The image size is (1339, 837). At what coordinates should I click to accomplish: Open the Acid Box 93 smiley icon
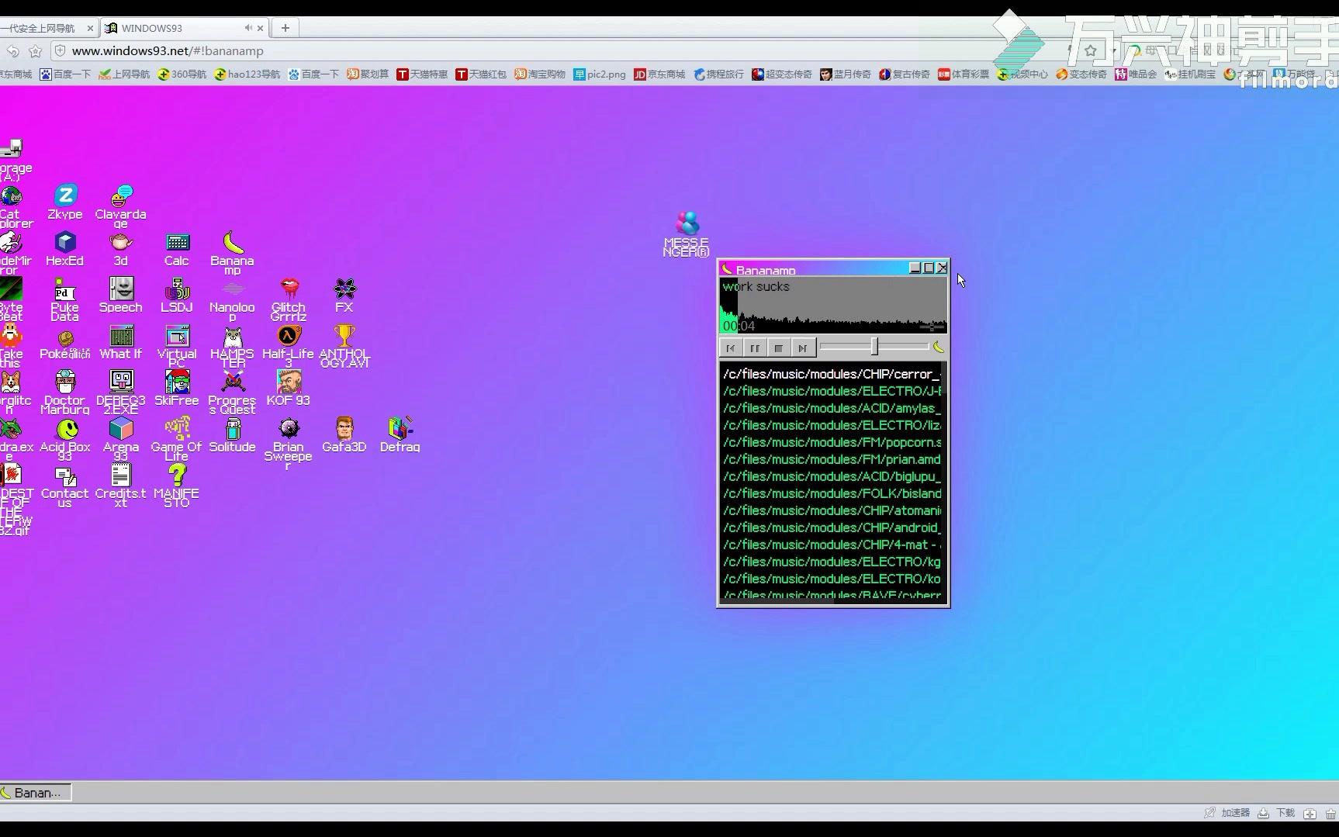click(x=65, y=438)
